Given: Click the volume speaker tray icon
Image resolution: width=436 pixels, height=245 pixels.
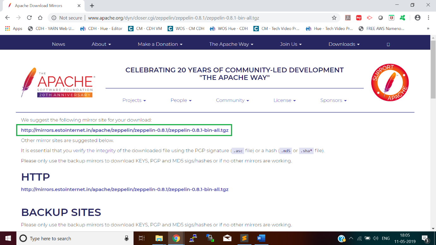Looking at the screenshot, I should tap(376, 238).
